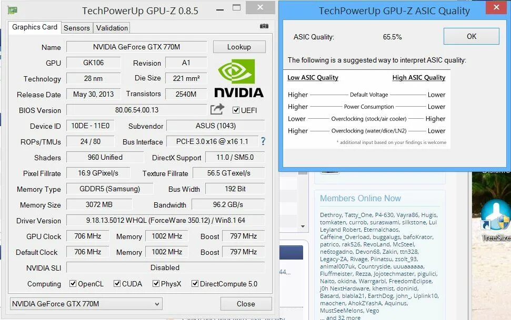Click the Transistors value 2540M
Screen dimensions: 511x320
pyautogui.click(x=186, y=94)
